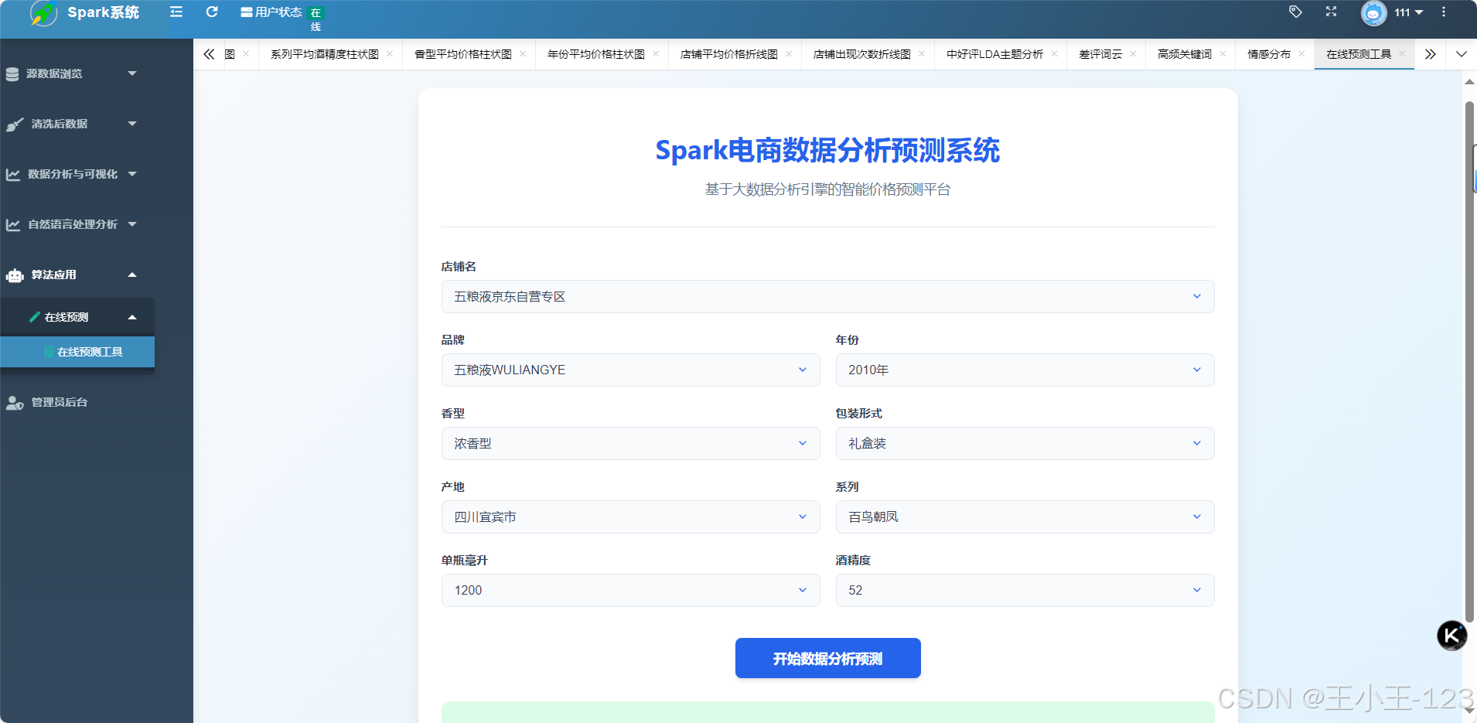Click the Spark系统 logo icon
The height and width of the screenshot is (723, 1477).
tap(44, 13)
